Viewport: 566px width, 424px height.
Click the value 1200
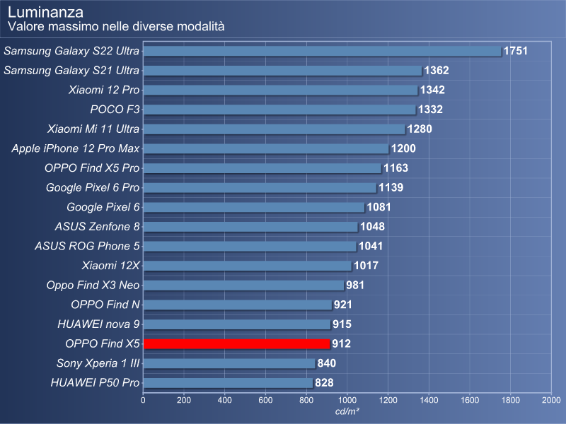[403, 148]
